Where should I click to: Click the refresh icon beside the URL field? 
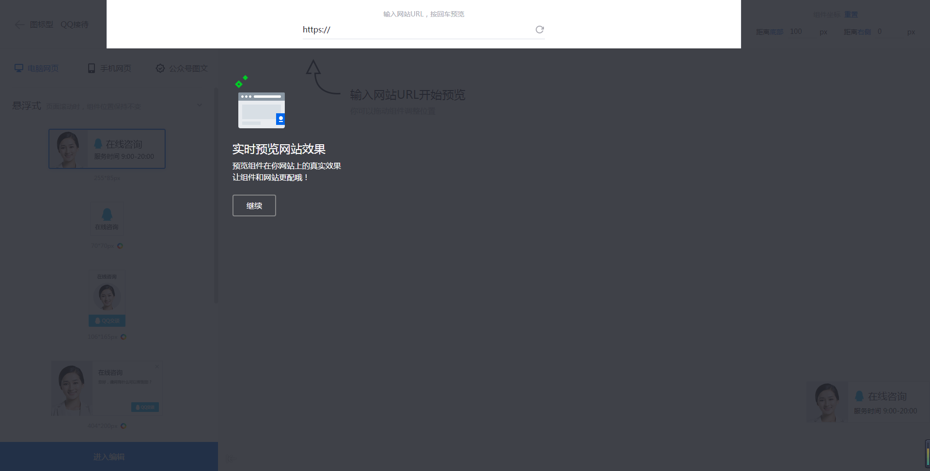pos(540,30)
